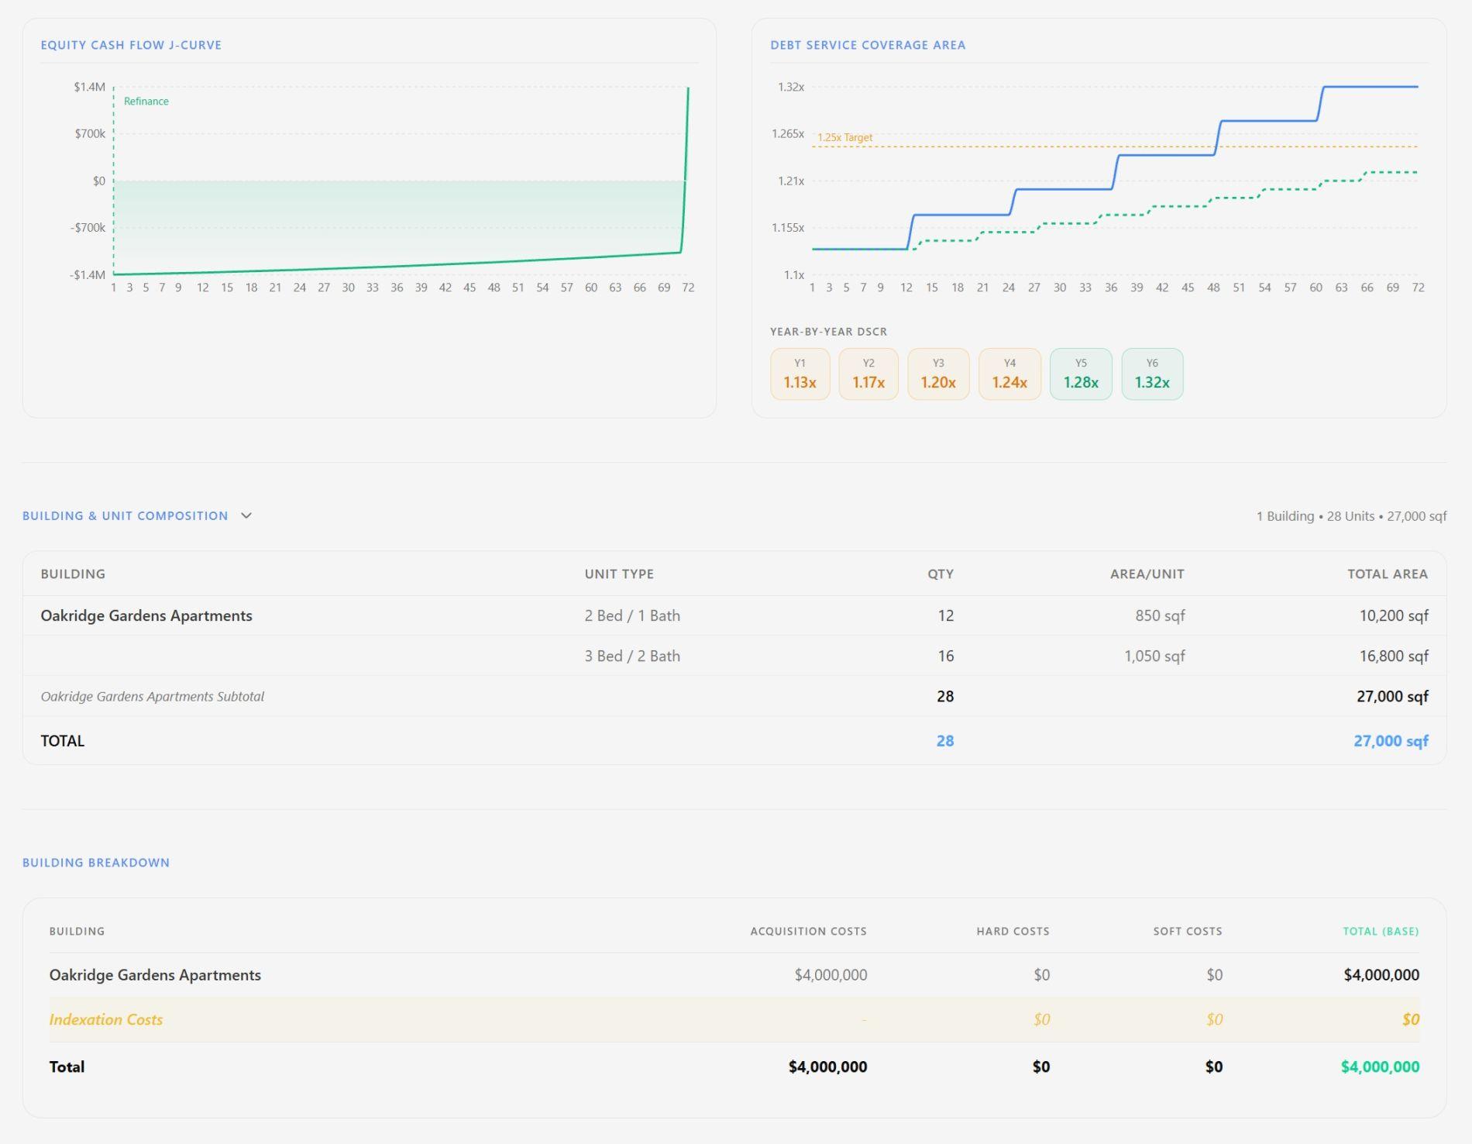The image size is (1472, 1144).
Task: Click the Indexation Costs row label
Action: pos(106,1019)
